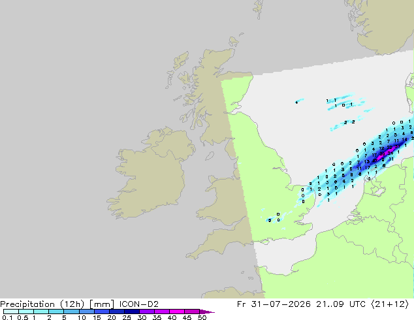Click the 'Fr 31-07-2026' date text
The height and width of the screenshot is (320, 414).
pyautogui.click(x=274, y=304)
